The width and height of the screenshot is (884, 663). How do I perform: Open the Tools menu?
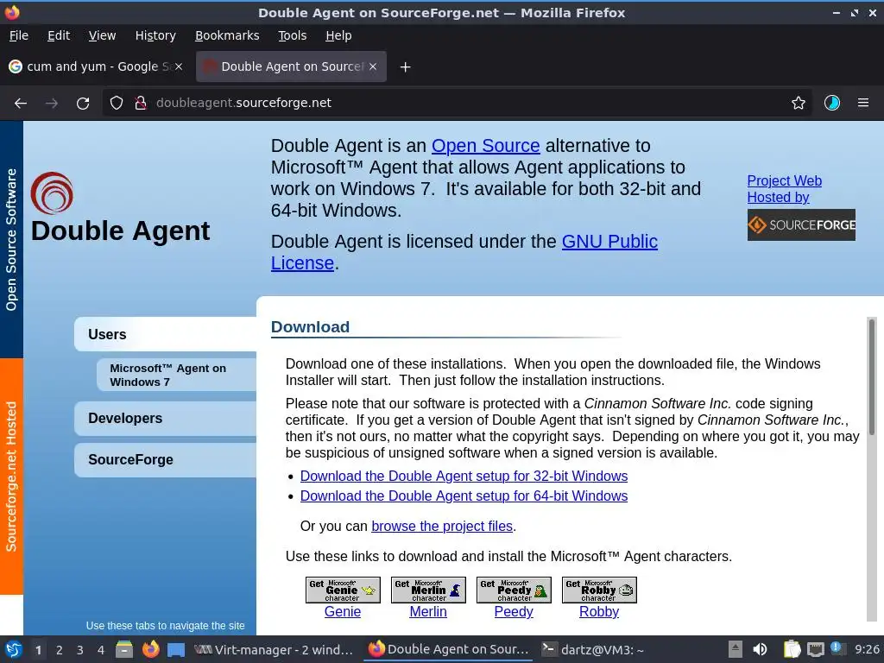pyautogui.click(x=292, y=35)
